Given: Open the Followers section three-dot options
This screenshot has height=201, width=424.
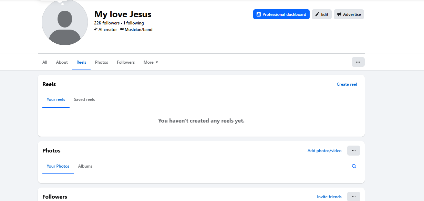Looking at the screenshot, I should coord(354,197).
